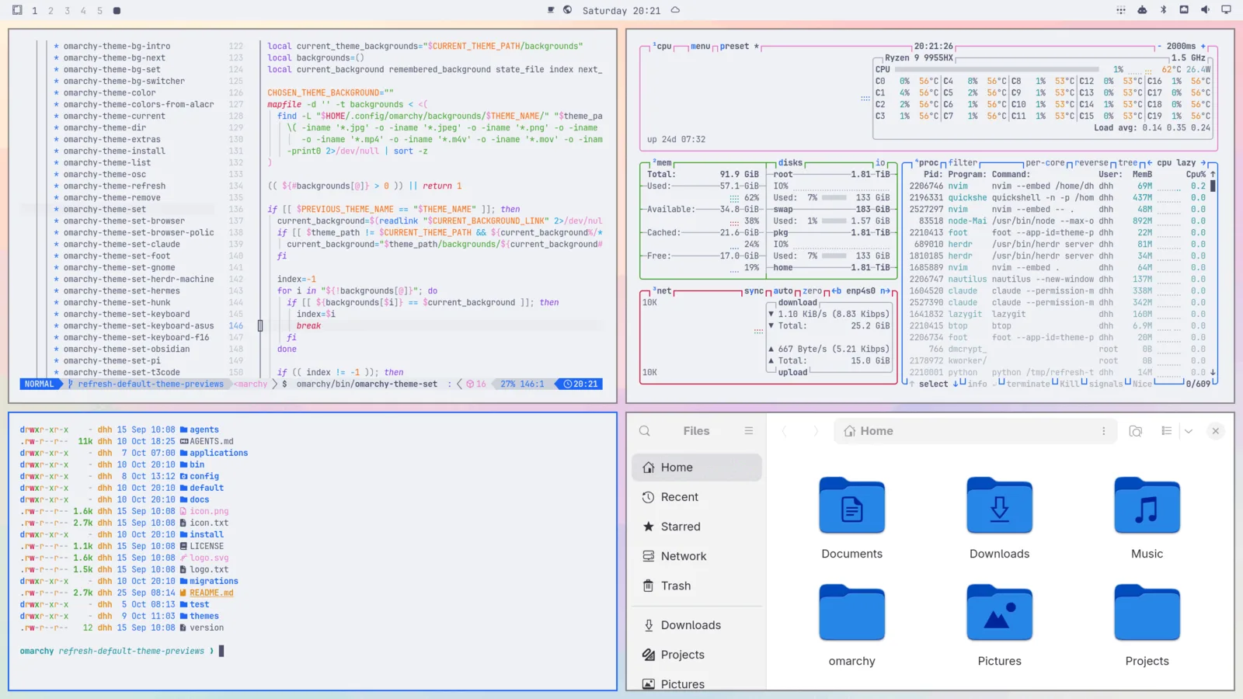The image size is (1243, 699).
Task: Click the search icon in Files sidebar header
Action: (x=644, y=431)
